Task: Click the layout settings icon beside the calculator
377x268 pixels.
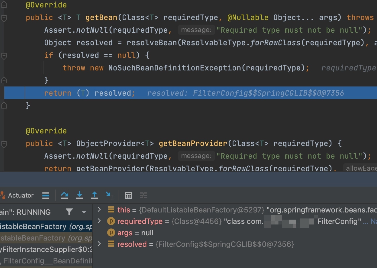Action: coord(143,195)
